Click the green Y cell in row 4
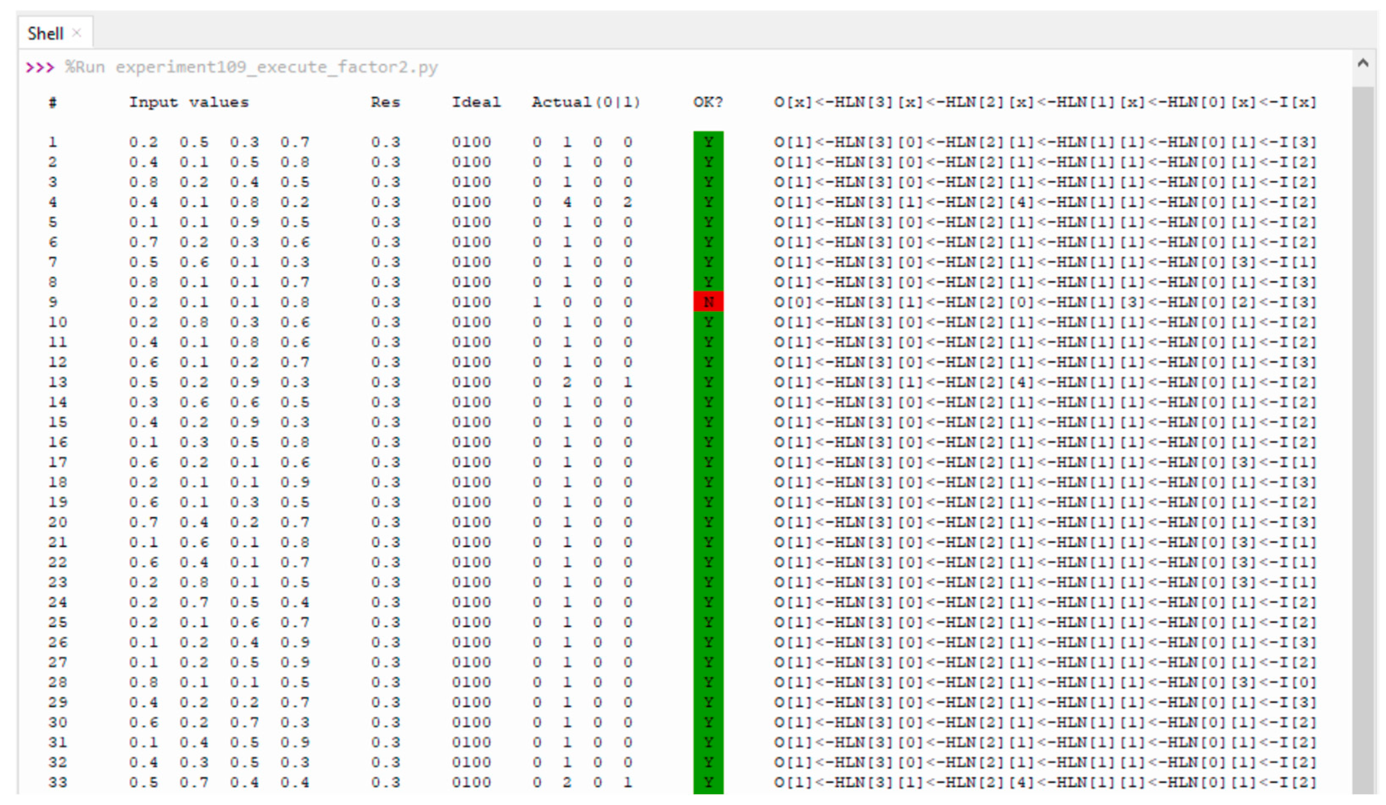The height and width of the screenshot is (805, 1386). [709, 202]
